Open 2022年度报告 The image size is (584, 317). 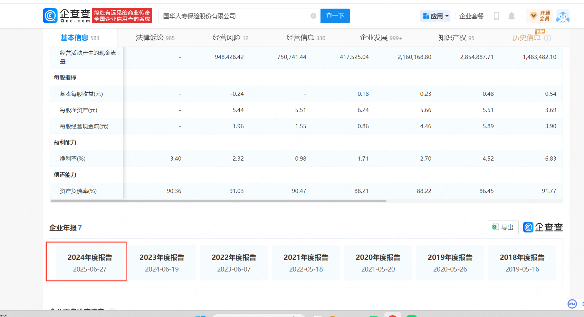234,263
